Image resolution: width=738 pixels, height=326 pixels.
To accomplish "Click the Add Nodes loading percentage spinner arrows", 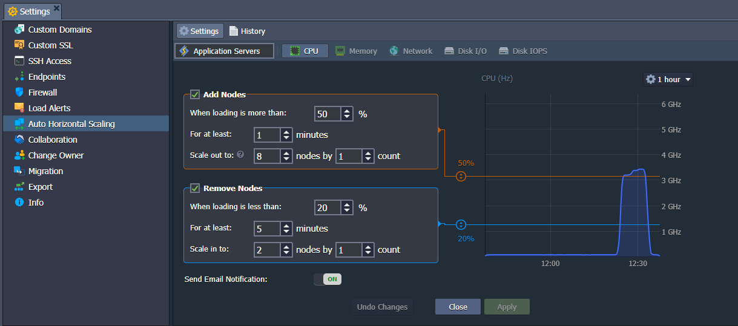I will click(x=347, y=114).
